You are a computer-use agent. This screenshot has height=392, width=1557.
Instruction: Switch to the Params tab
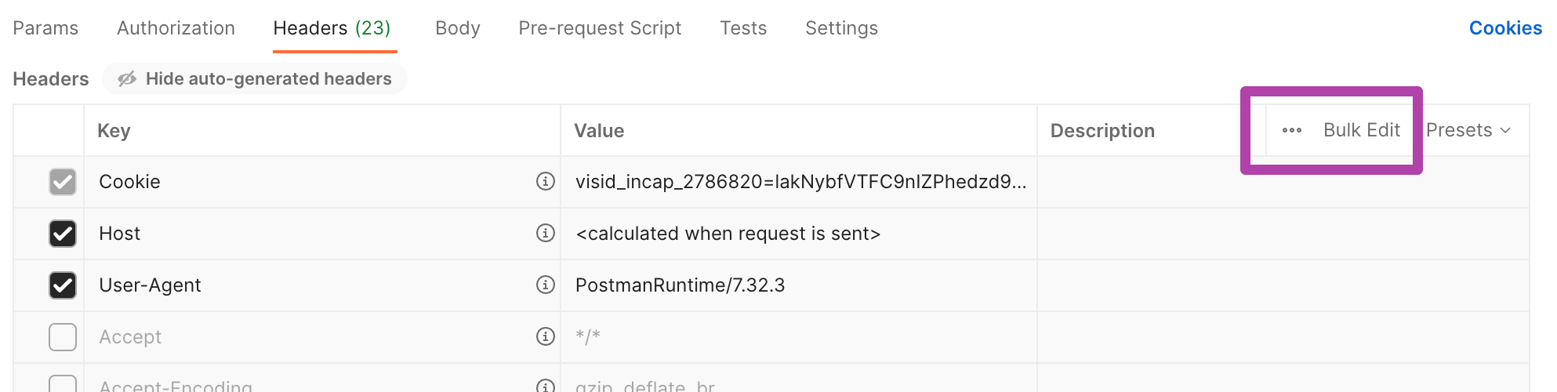point(45,28)
